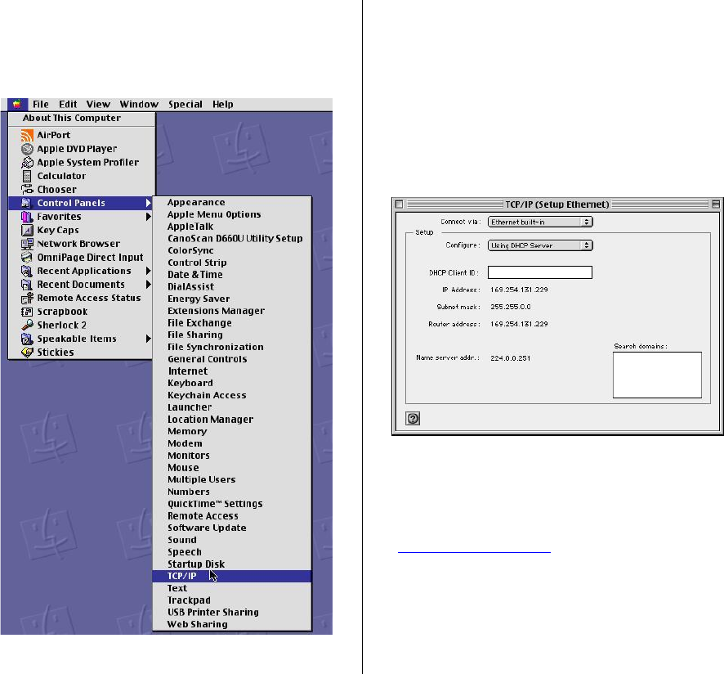
Task: Click the OmniPage Direct Input icon
Action: [27, 258]
